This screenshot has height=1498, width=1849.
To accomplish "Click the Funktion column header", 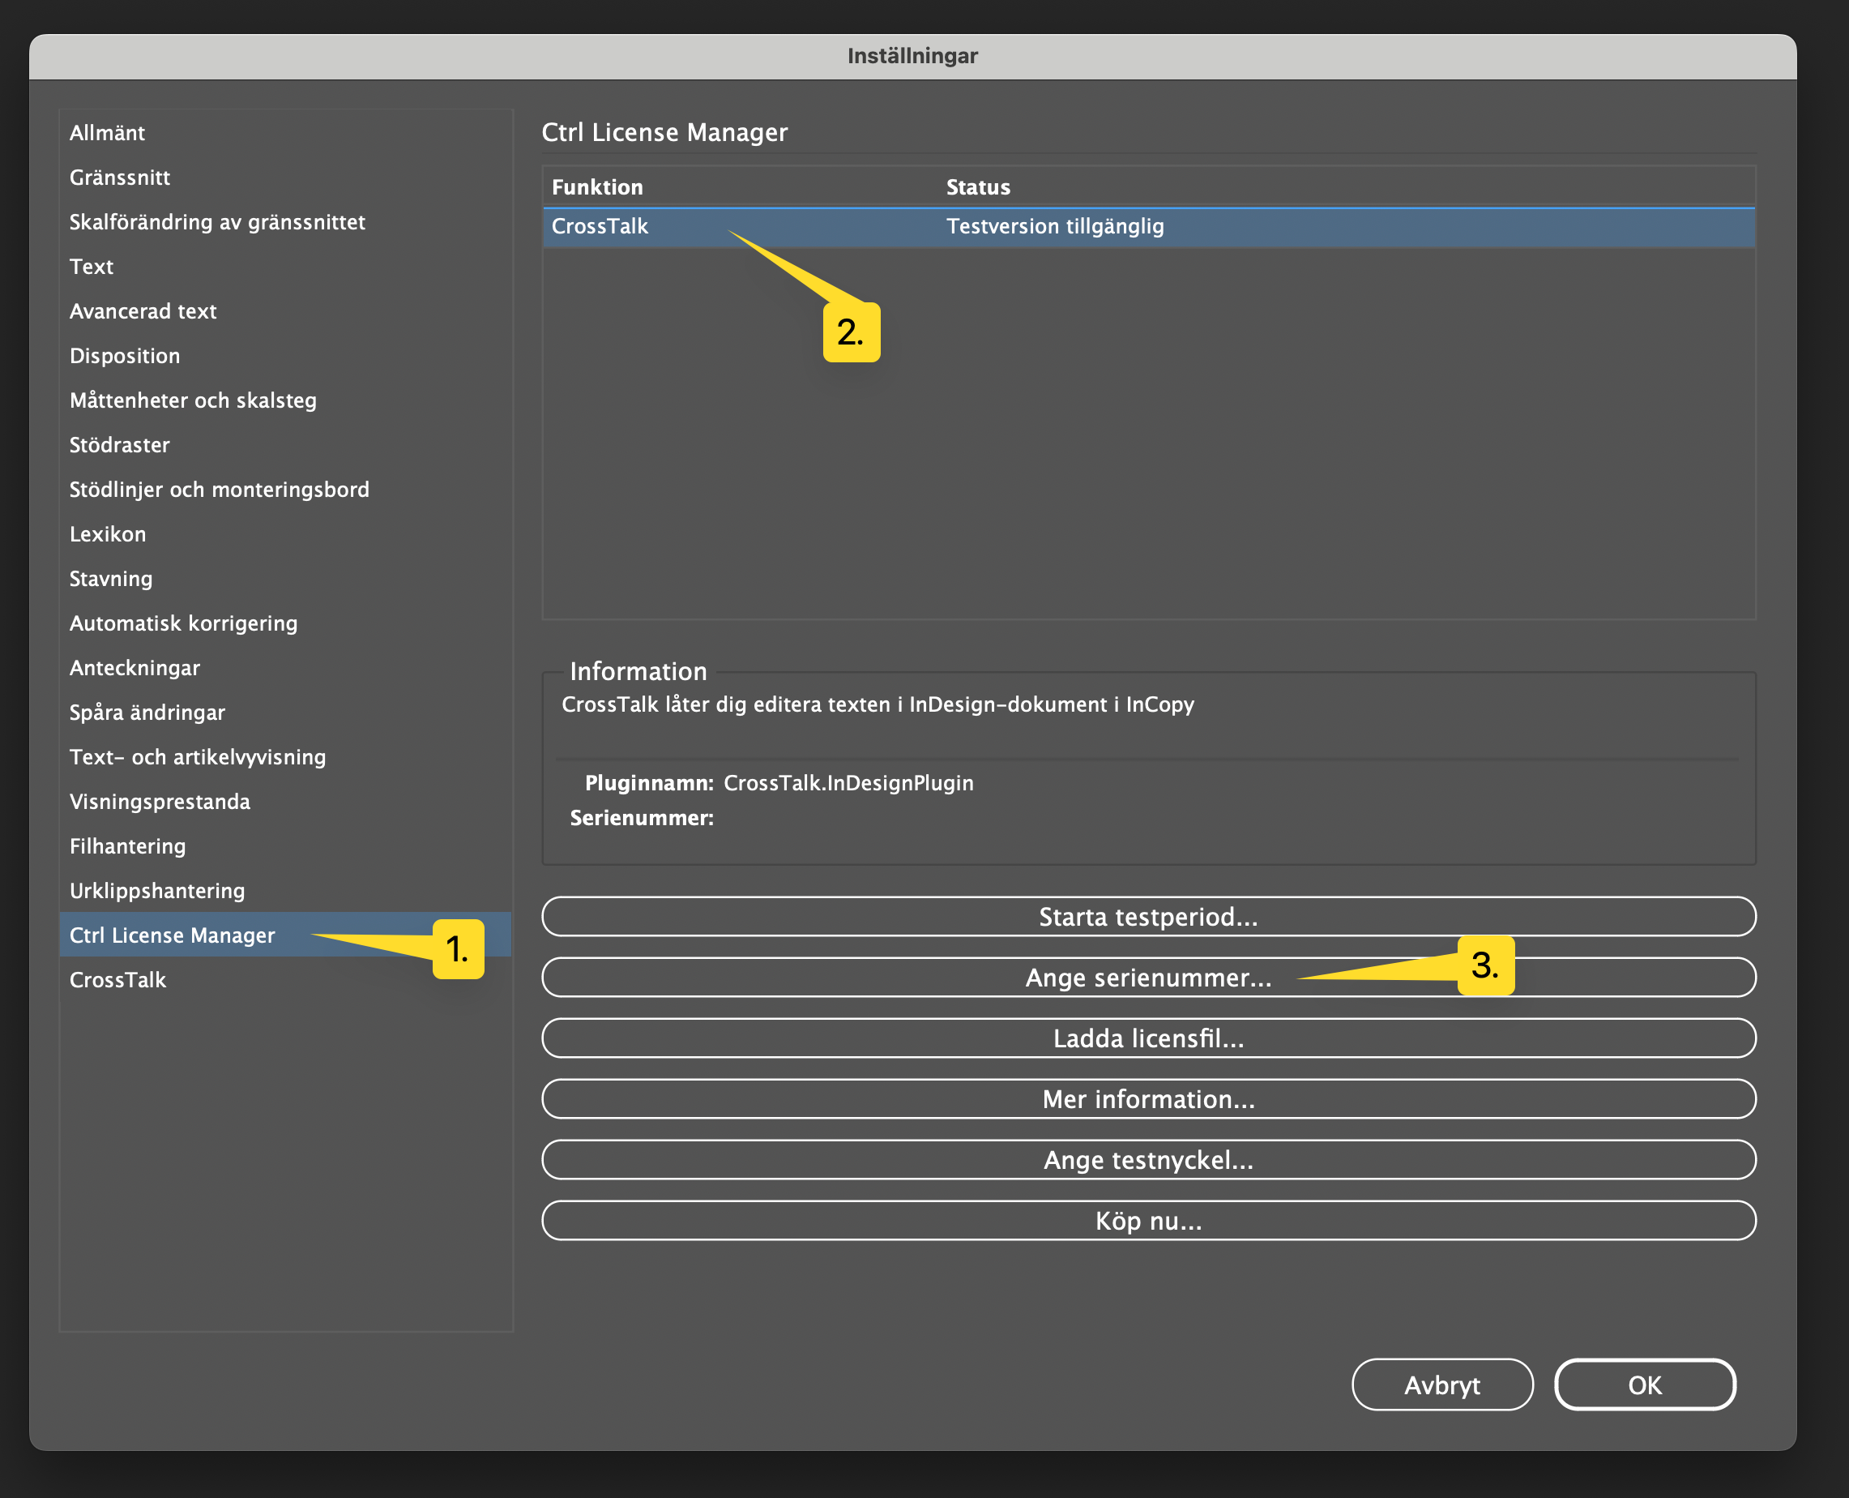I will [598, 187].
